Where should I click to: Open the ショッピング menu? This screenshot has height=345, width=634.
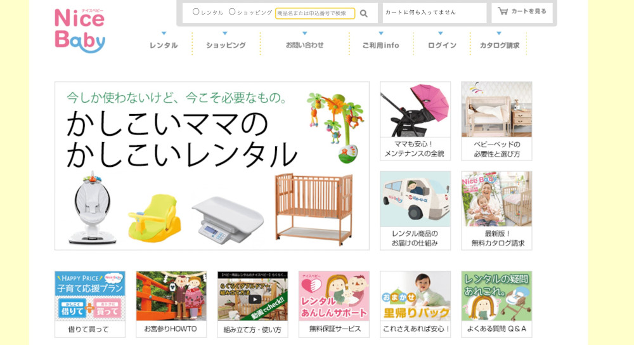[x=226, y=45]
